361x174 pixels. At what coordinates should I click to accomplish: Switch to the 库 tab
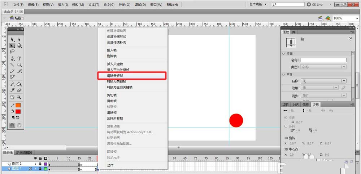pyautogui.click(x=294, y=32)
